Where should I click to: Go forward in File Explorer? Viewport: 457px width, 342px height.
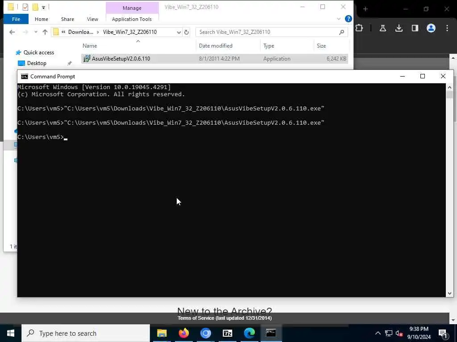click(25, 32)
